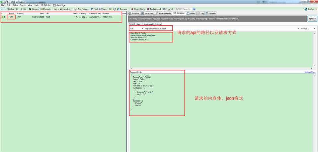This screenshot has height=152, width=318.
Task: Switch to the Statistics tab
Action: (x=134, y=13)
